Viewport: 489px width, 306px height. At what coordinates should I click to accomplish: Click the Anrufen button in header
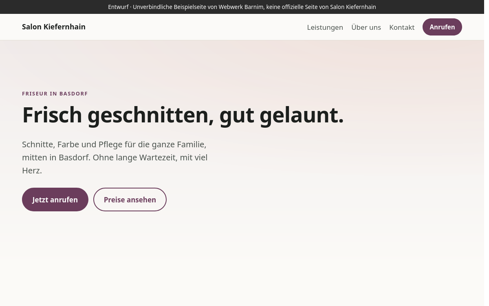pos(442,27)
